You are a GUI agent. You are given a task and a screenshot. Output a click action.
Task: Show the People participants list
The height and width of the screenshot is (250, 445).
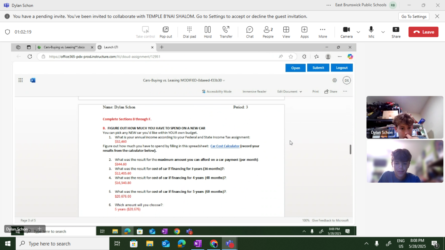point(268,32)
